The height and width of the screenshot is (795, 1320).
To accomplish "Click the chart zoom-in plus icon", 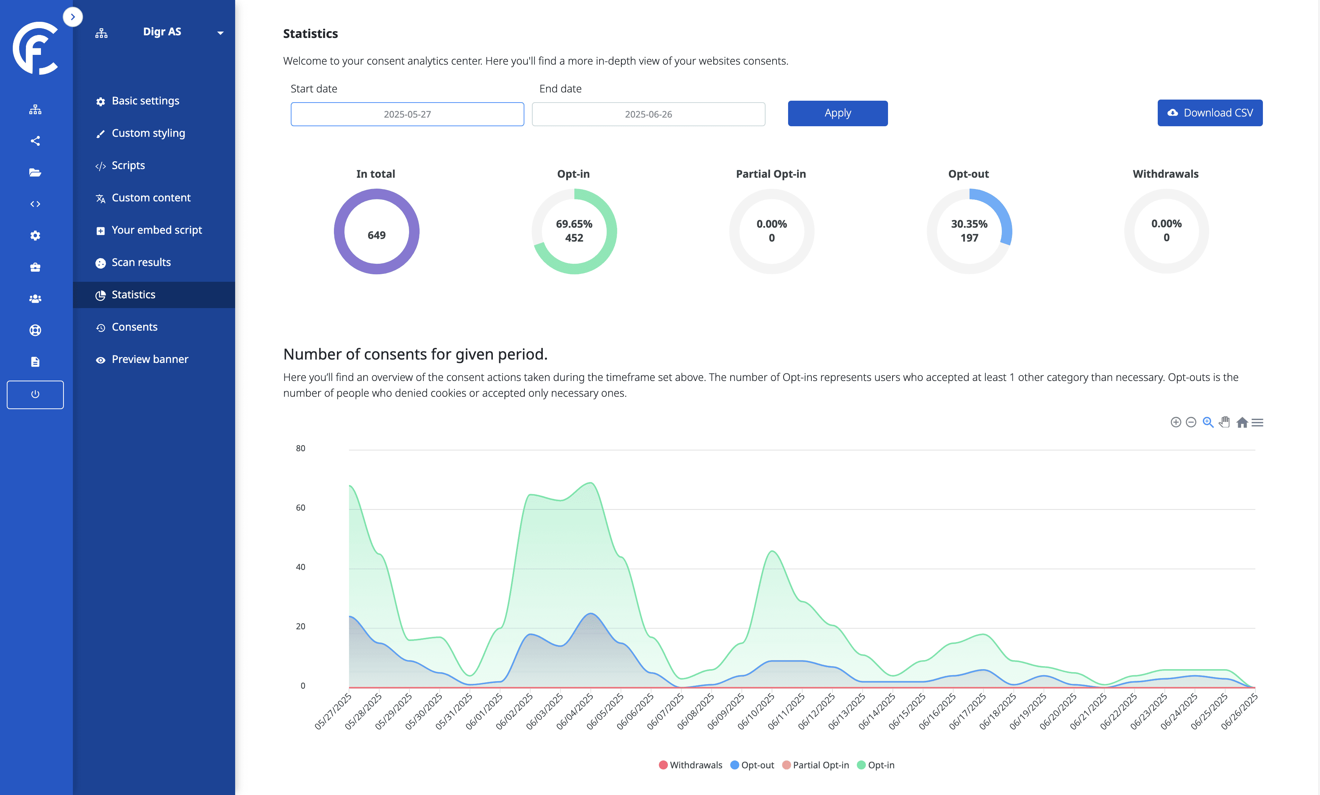I will click(1175, 422).
